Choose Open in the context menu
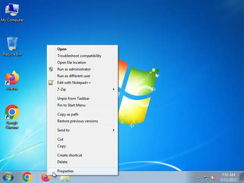 click(82, 49)
